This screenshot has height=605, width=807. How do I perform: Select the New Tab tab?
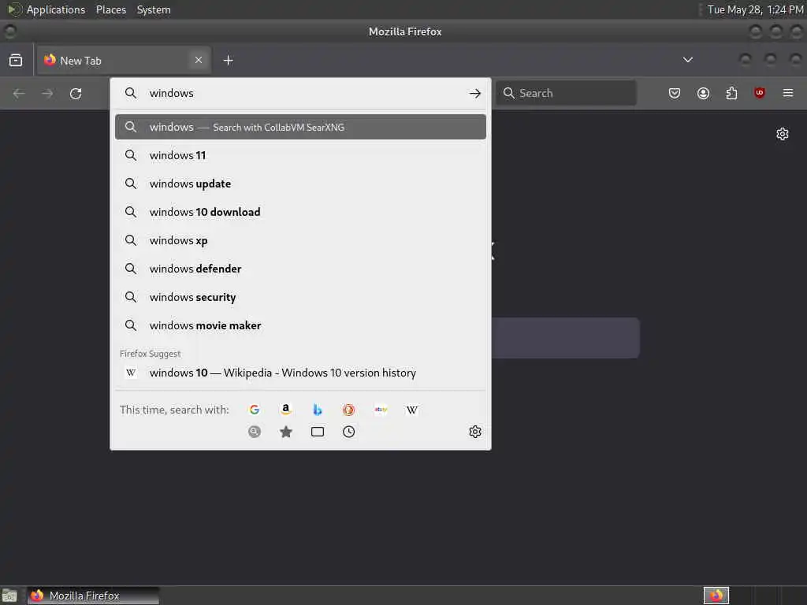point(124,60)
